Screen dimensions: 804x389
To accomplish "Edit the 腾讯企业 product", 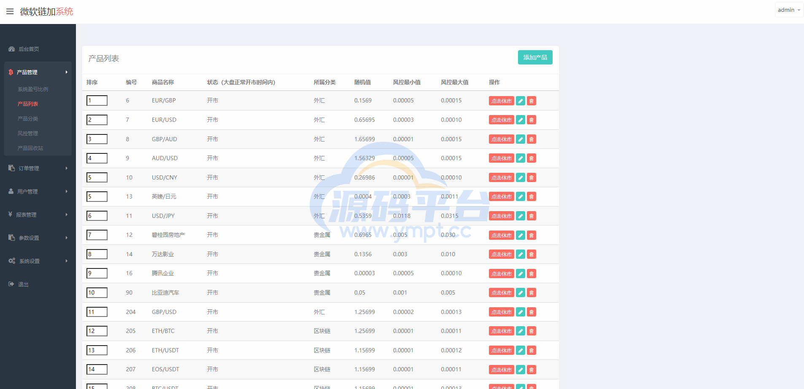I will click(521, 274).
